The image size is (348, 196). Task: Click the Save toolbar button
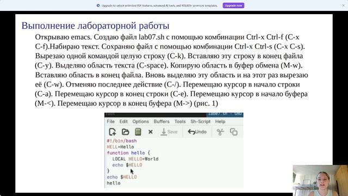(x=169, y=132)
